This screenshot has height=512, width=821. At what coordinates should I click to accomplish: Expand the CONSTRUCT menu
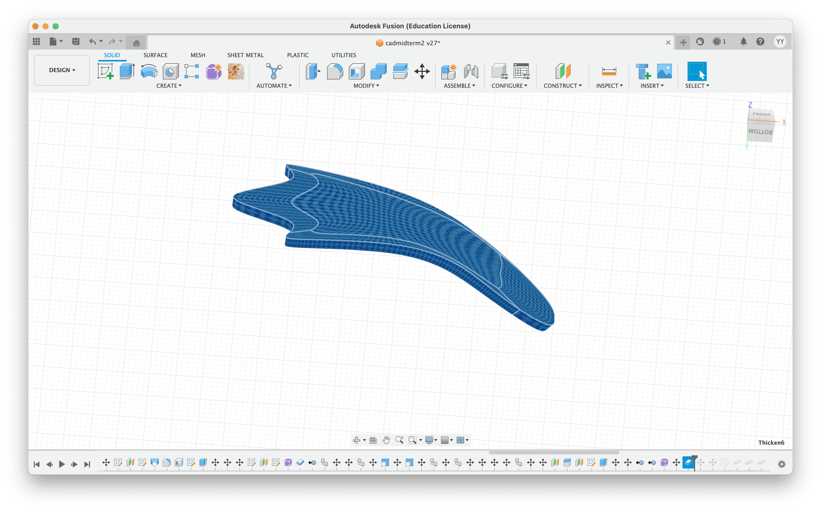click(x=562, y=86)
